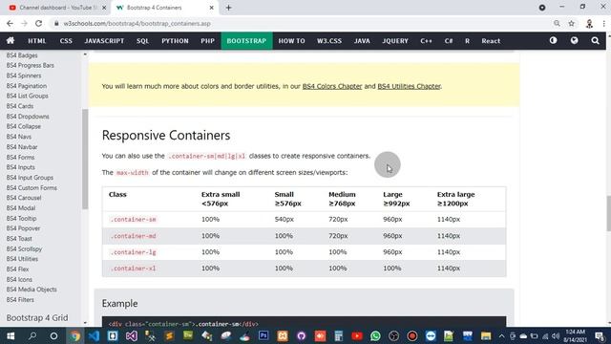This screenshot has width=611, height=344.
Task: Click the browser back arrow
Action: tap(10, 23)
